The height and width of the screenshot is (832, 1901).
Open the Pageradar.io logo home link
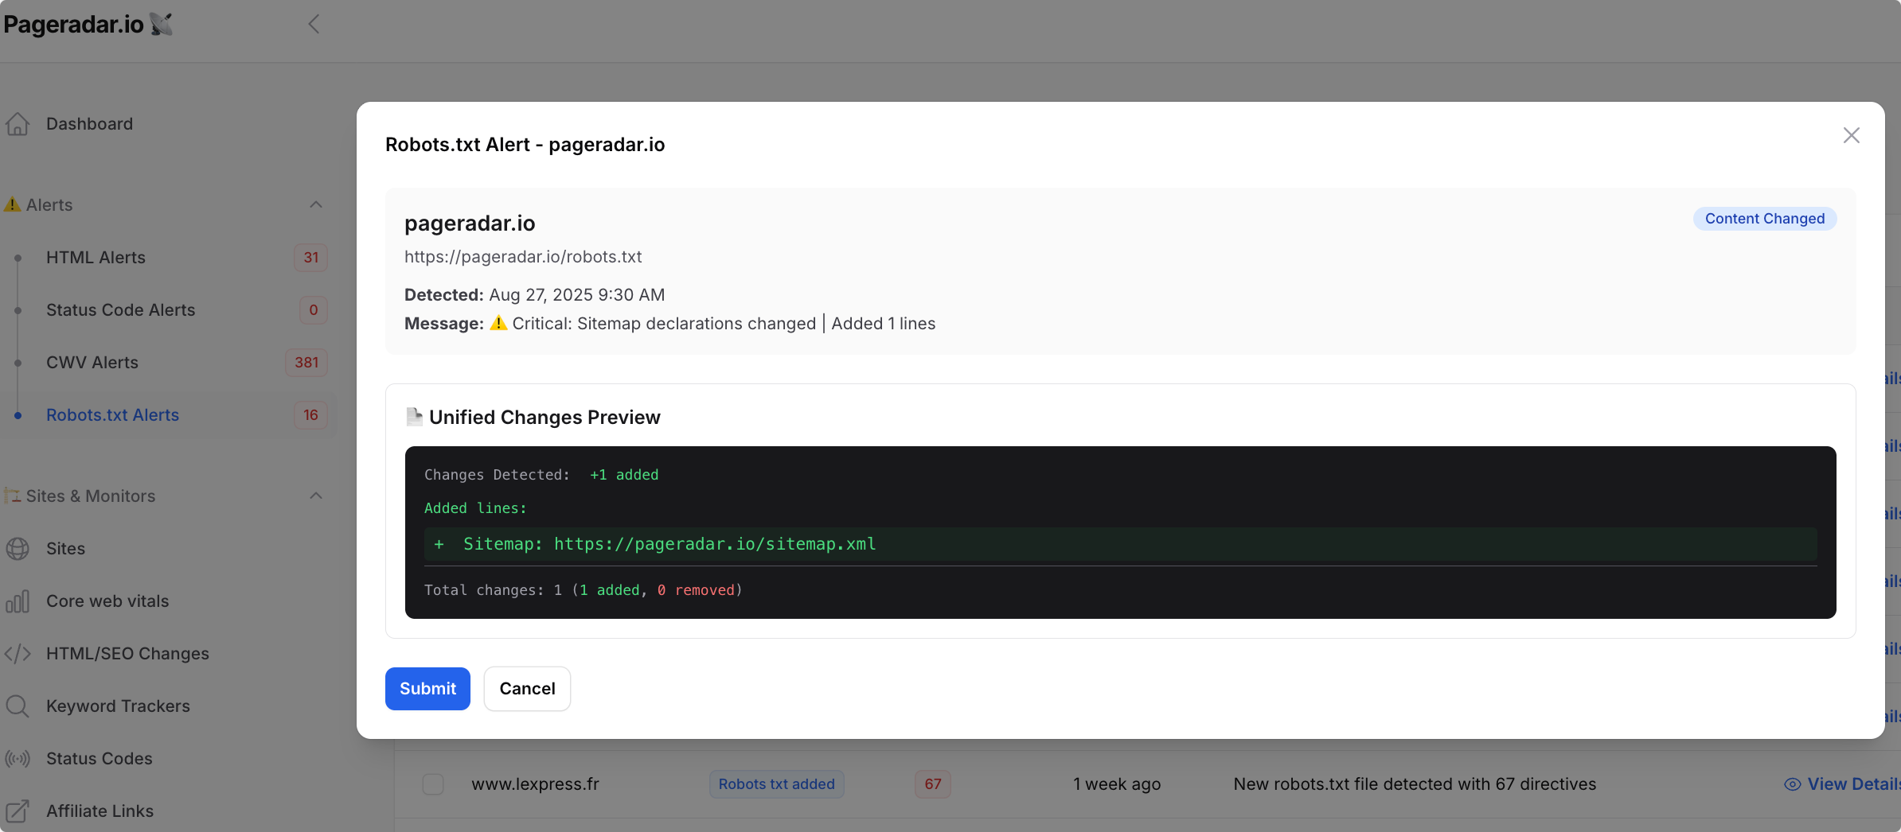tap(88, 24)
